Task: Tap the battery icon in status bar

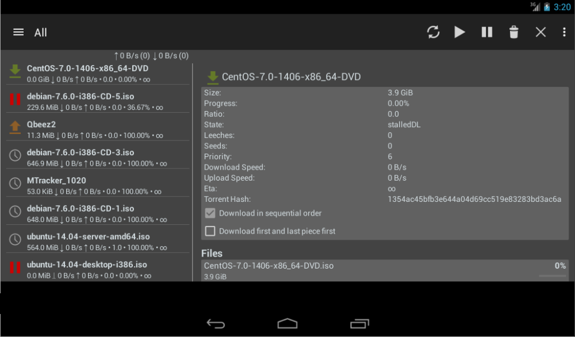Action: pos(547,6)
